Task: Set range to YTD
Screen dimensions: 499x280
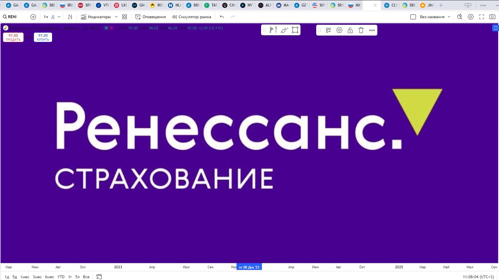Action: 61,277
